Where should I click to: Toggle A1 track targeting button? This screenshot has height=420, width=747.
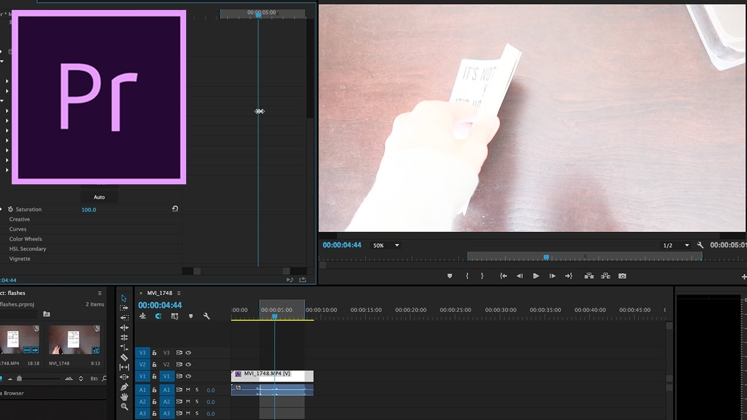point(166,390)
